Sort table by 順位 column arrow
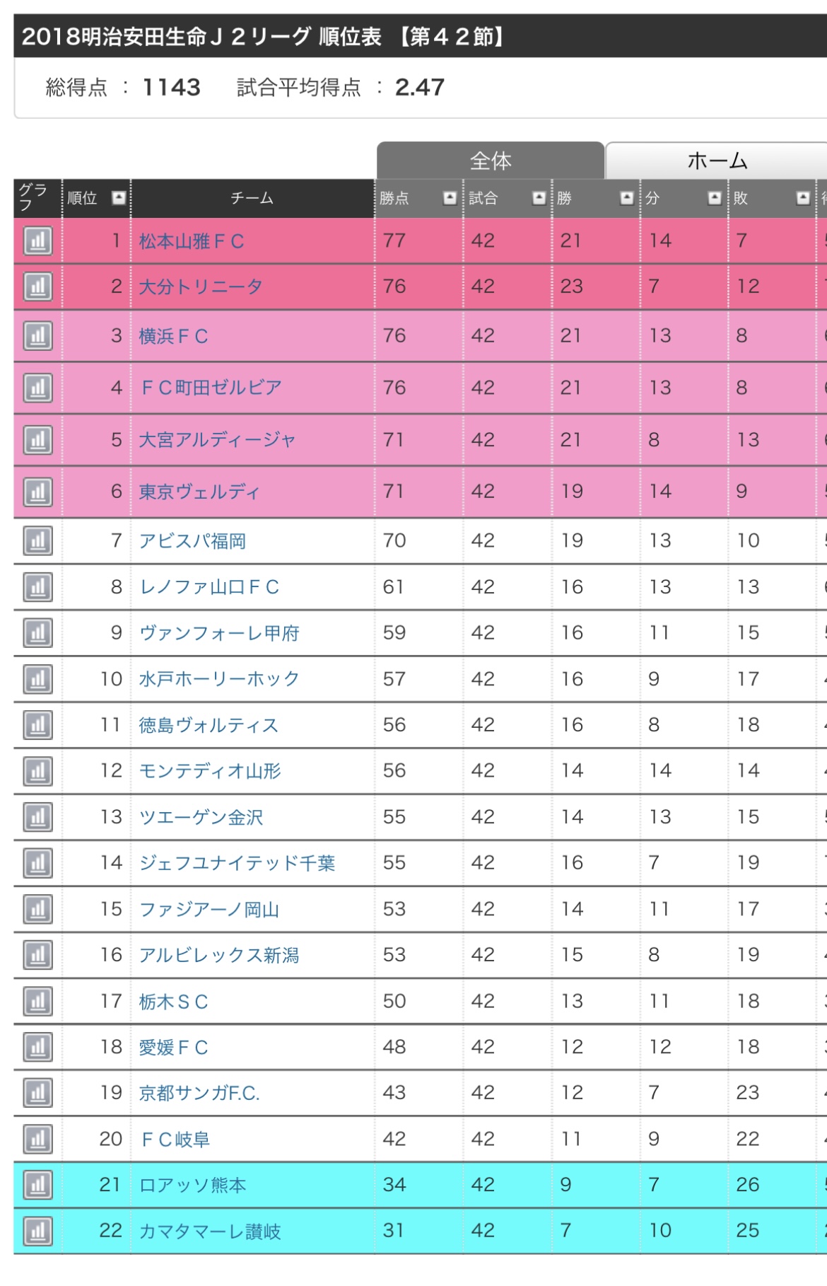The image size is (827, 1286). 119,198
